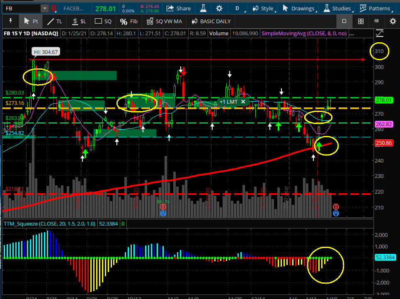Select the Fibonacci (Fib) retracement tool
This screenshot has height=299, width=400.
click(128, 21)
